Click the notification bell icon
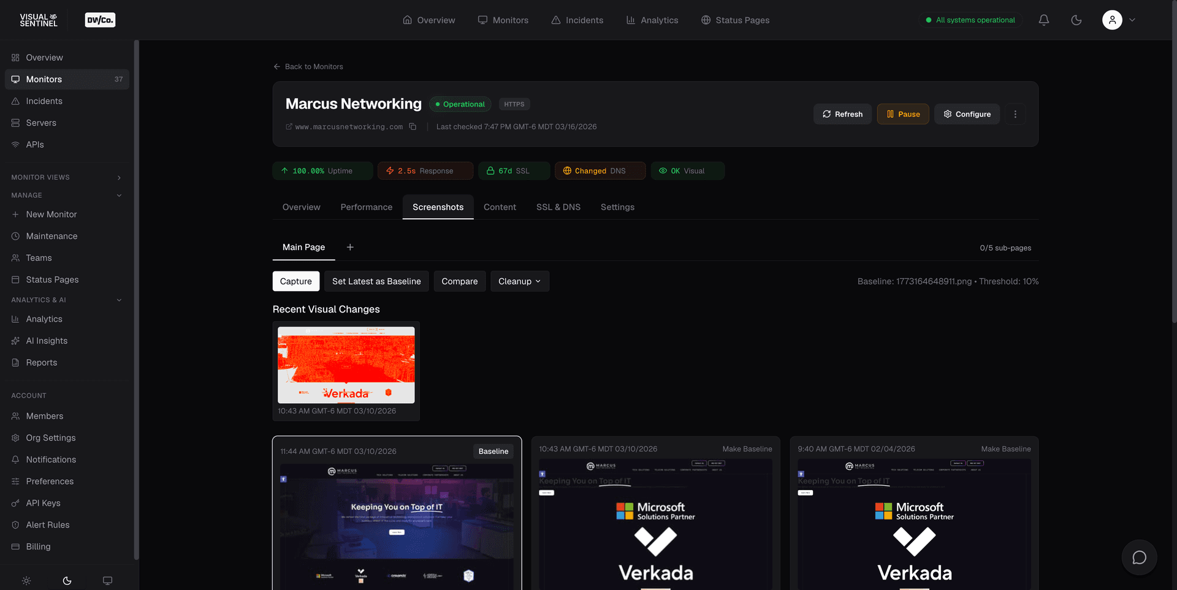Image resolution: width=1177 pixels, height=590 pixels. [x=1043, y=20]
